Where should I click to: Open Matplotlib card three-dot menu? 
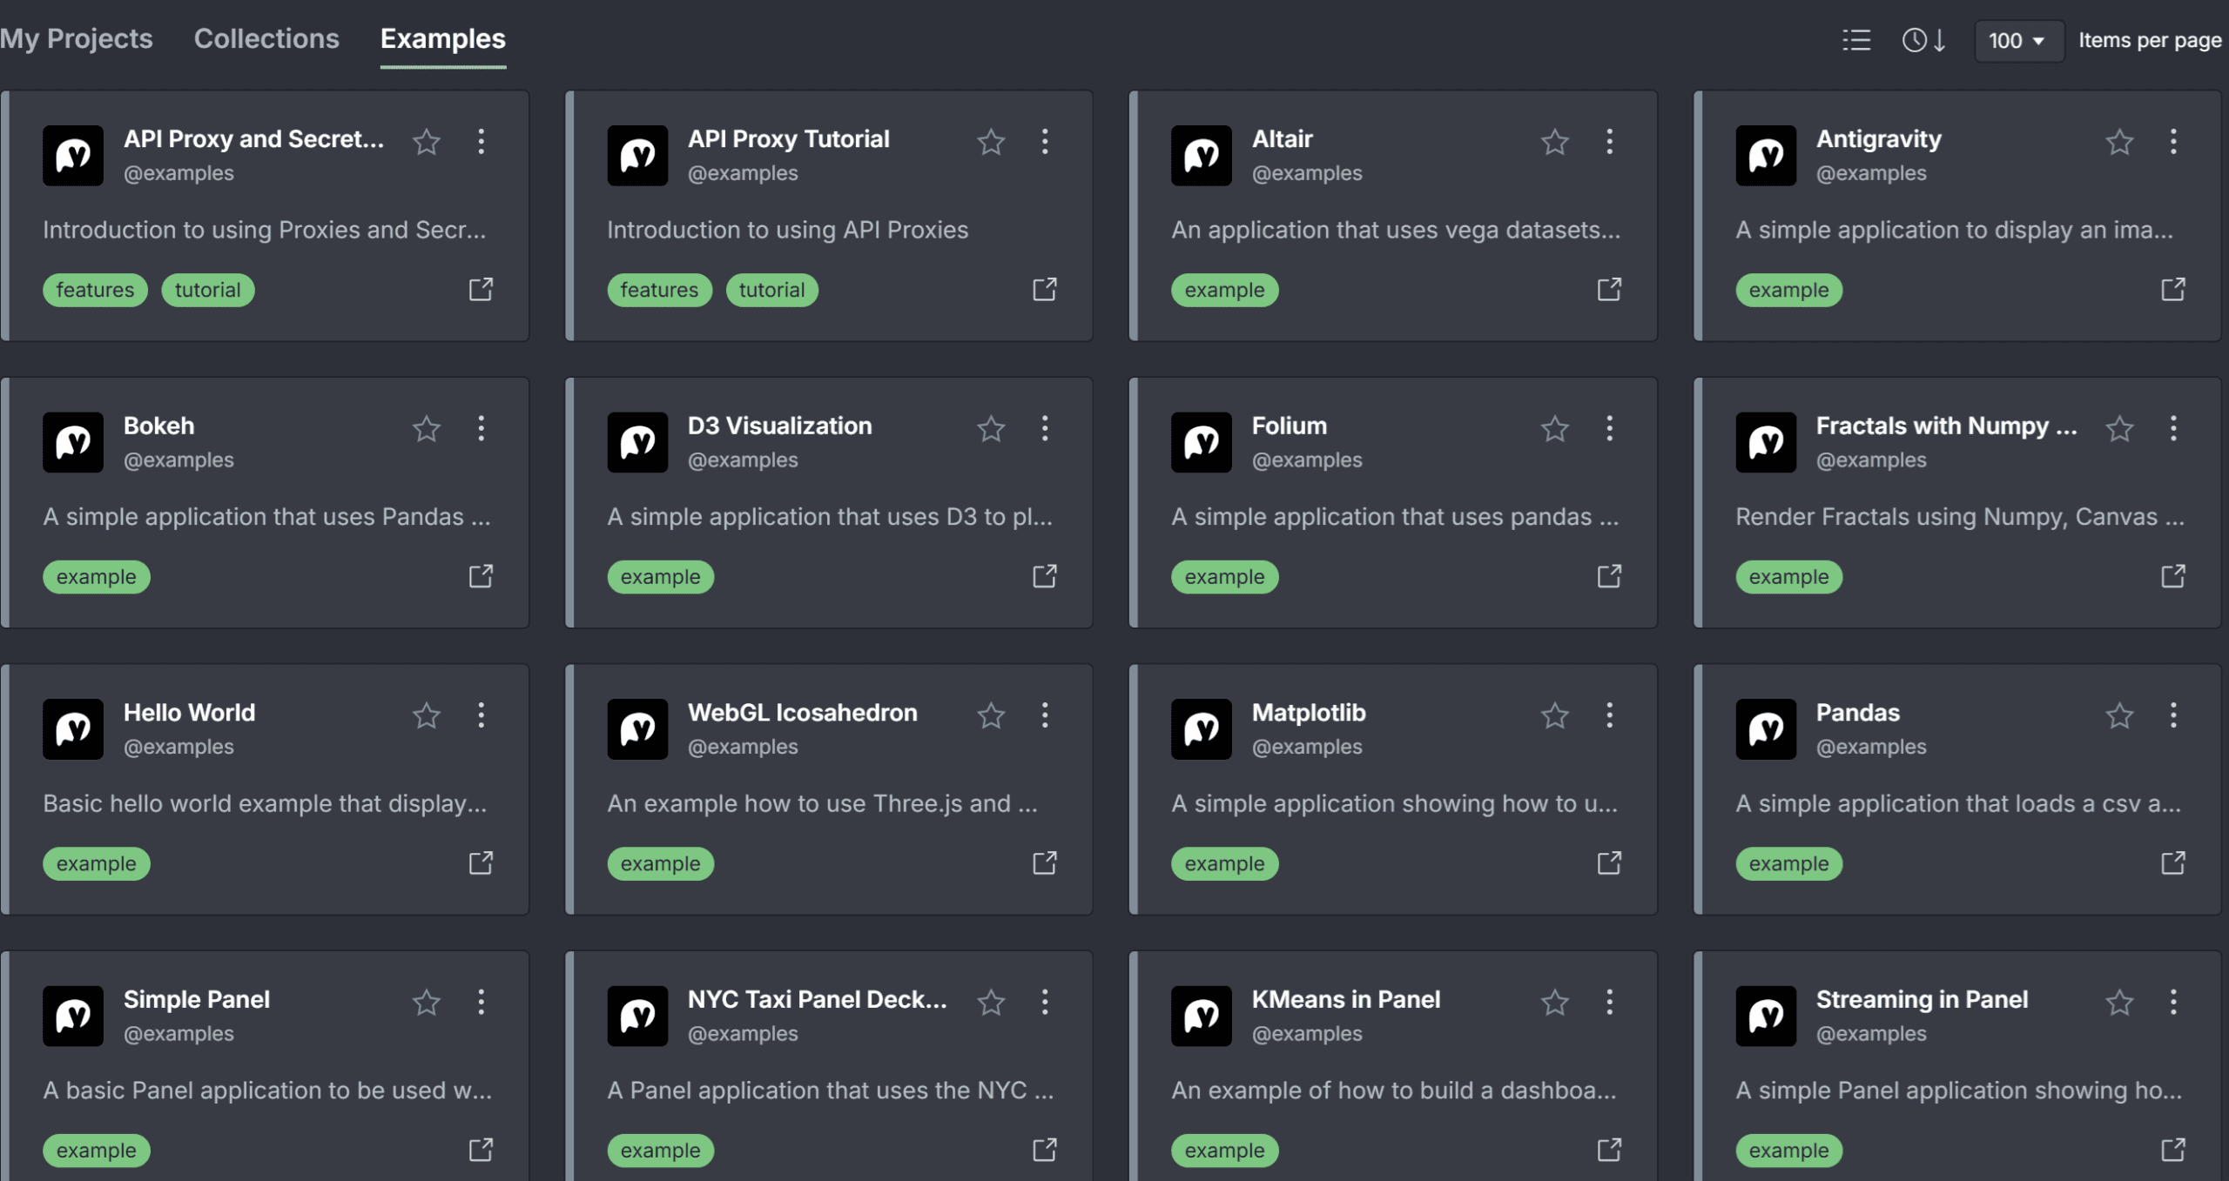click(1609, 715)
